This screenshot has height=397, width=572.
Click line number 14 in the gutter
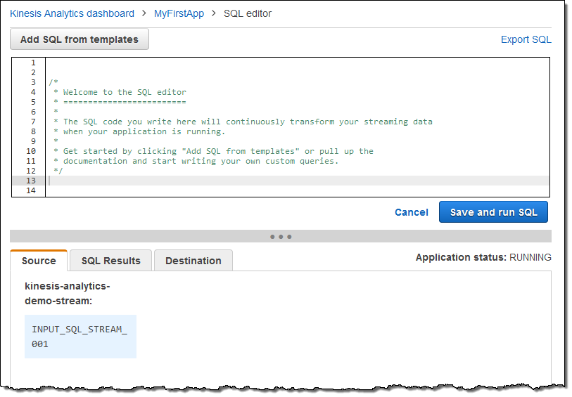[30, 190]
